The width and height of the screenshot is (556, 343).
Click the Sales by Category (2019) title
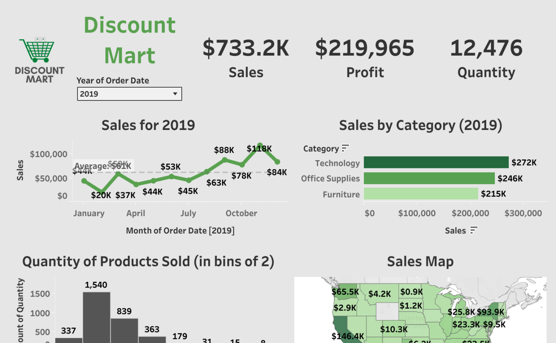coord(420,125)
